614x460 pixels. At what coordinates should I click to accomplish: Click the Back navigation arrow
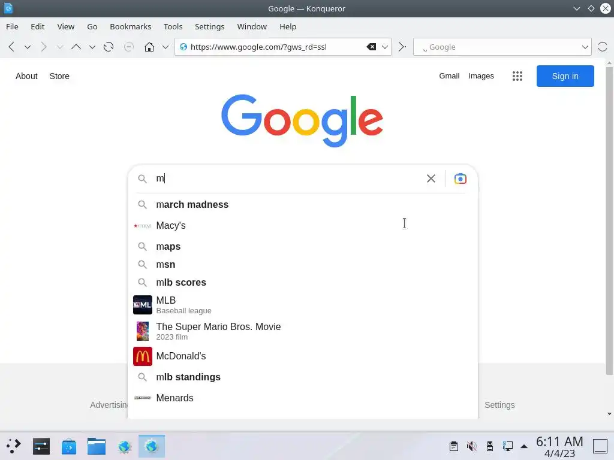11,47
